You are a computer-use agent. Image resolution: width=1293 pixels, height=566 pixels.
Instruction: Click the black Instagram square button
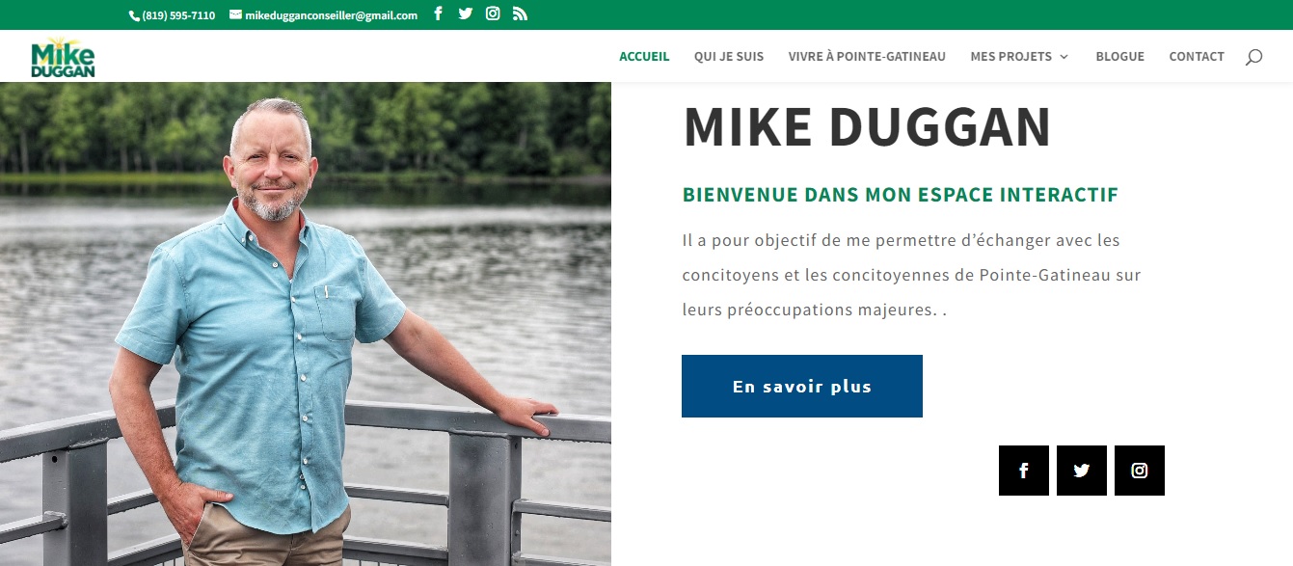pos(1140,471)
